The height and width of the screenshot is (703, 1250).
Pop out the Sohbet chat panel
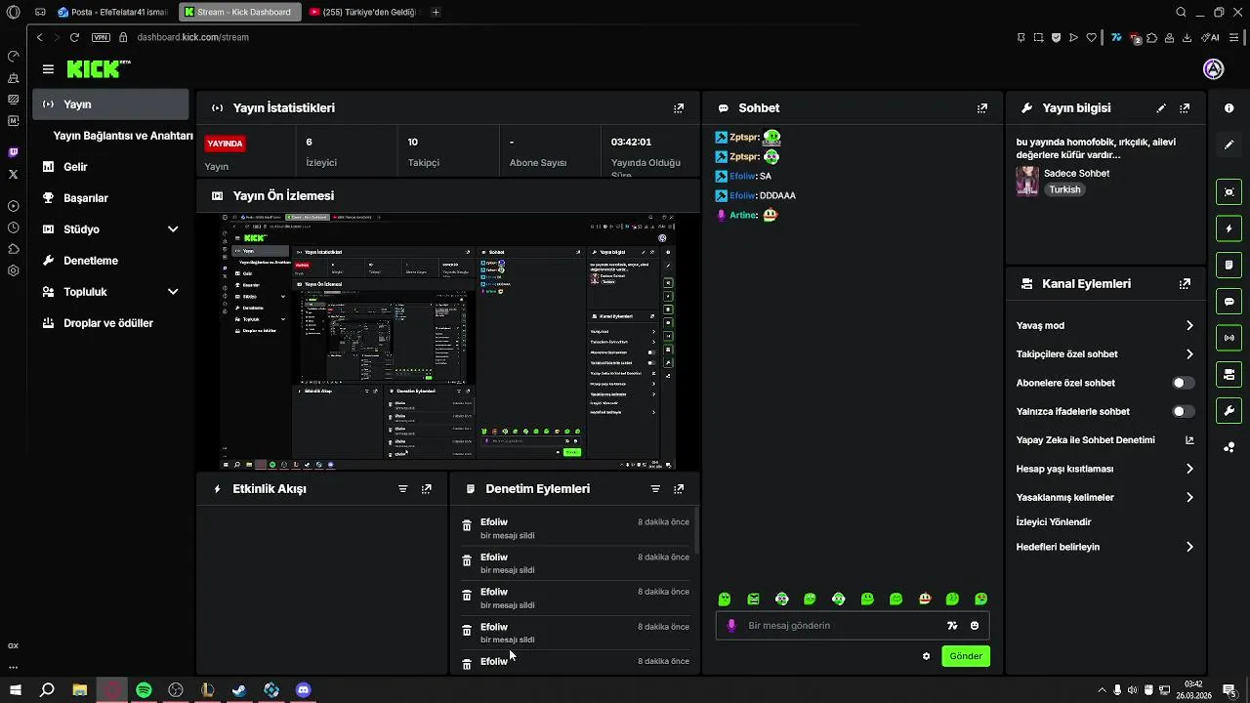(982, 108)
